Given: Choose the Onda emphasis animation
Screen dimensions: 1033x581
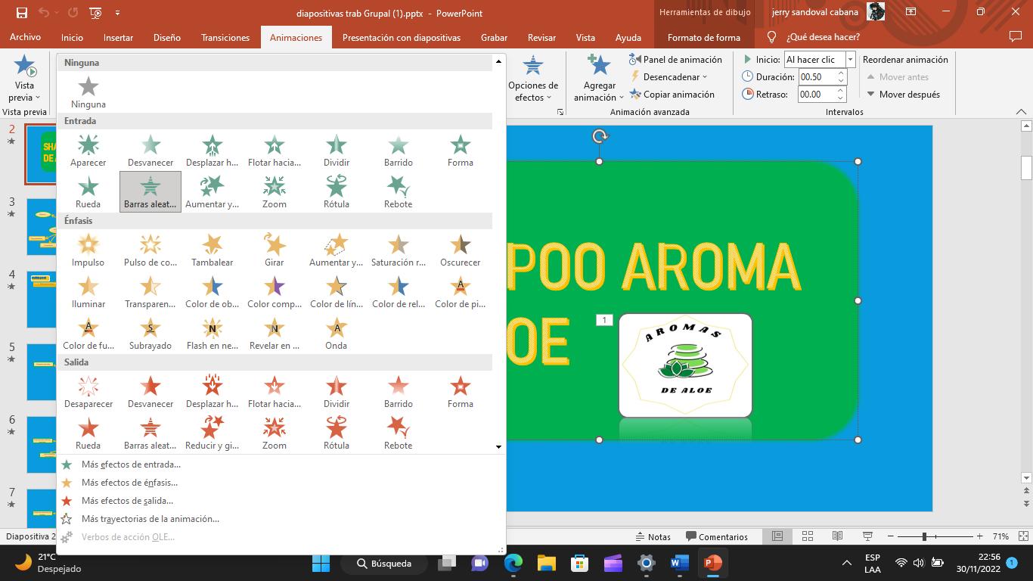Looking at the screenshot, I should [337, 333].
